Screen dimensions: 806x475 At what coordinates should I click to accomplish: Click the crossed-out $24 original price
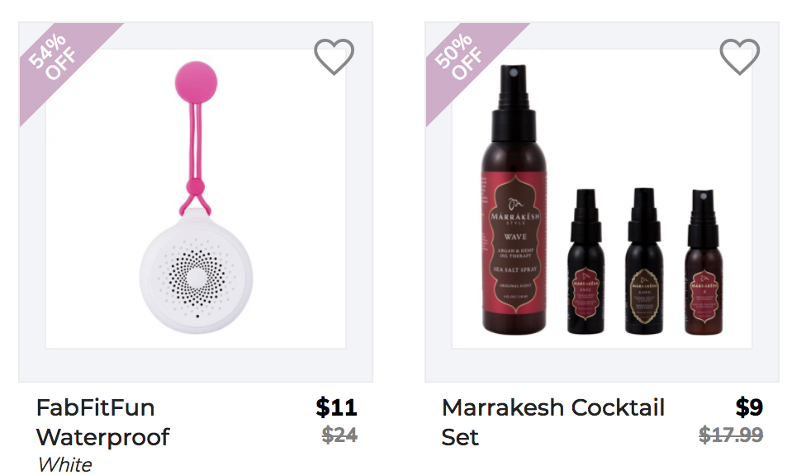pos(339,435)
